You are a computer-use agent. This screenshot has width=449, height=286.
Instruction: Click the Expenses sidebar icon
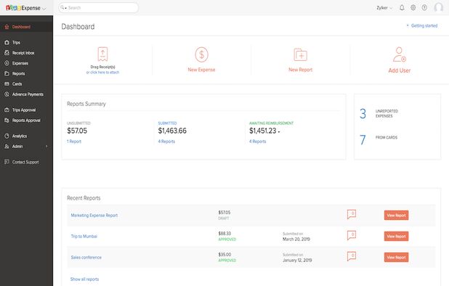pos(7,63)
